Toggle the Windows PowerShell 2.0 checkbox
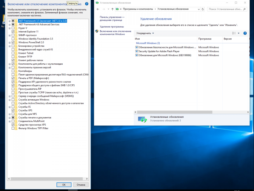The width and height of the screenshot is (254, 191). 13,42
